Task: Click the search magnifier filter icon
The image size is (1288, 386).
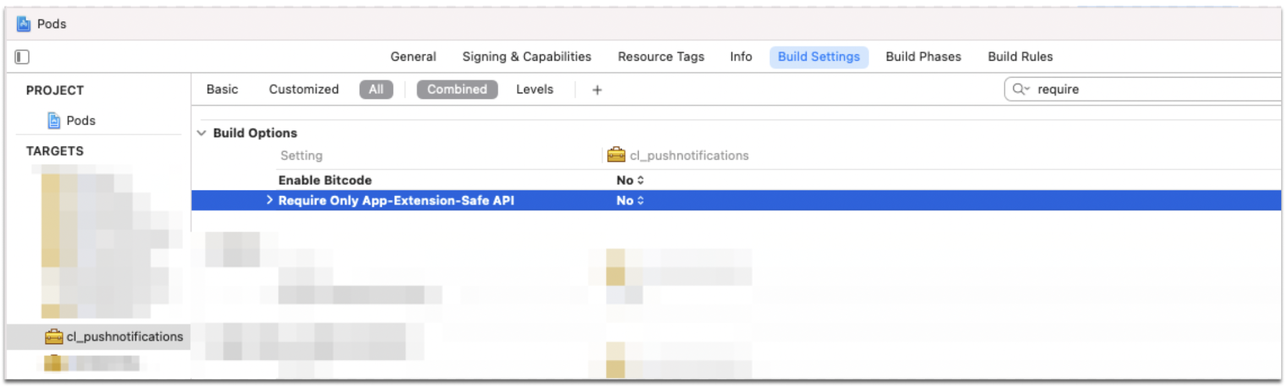Action: tap(1020, 89)
